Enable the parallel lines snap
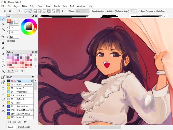This screenshot has height=130, width=173. click(31, 11)
